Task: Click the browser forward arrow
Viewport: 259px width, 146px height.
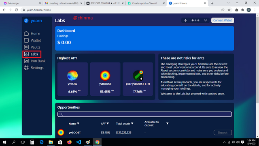Action: click(x=10, y=10)
